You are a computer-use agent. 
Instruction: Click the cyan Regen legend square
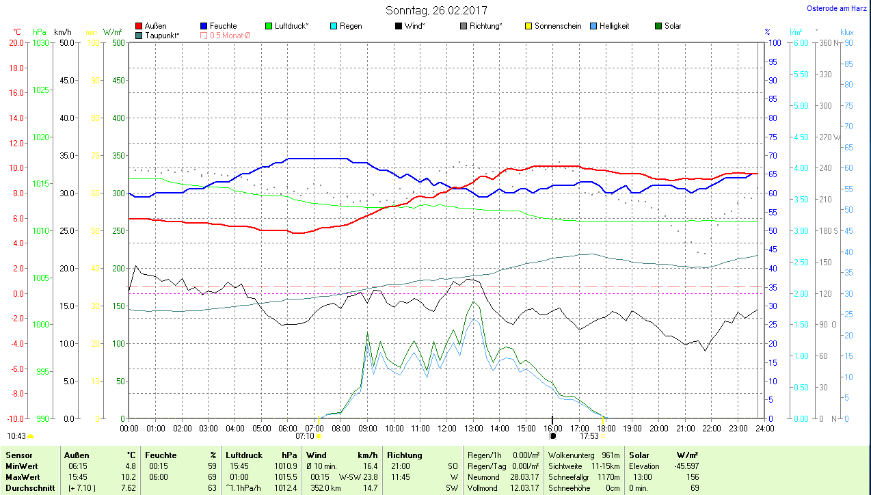click(x=334, y=26)
